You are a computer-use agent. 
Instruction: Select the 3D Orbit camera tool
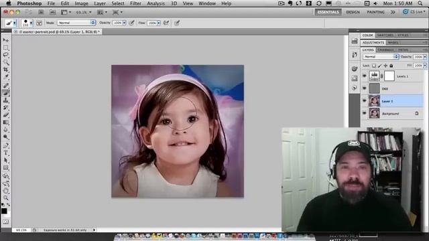point(6,183)
